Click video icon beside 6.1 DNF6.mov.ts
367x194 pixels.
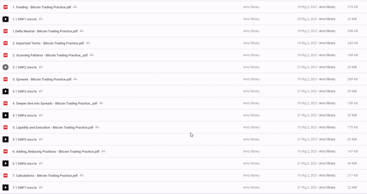(5, 163)
